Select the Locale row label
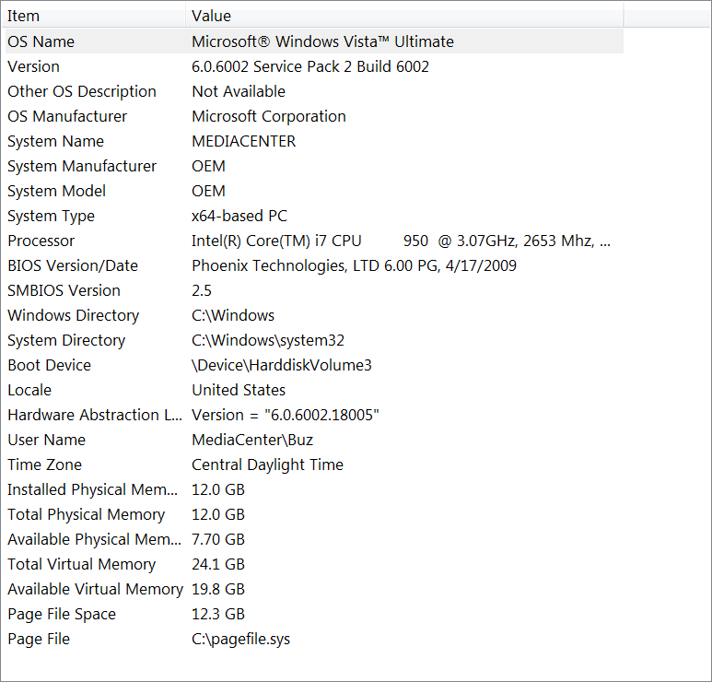 click(x=29, y=390)
